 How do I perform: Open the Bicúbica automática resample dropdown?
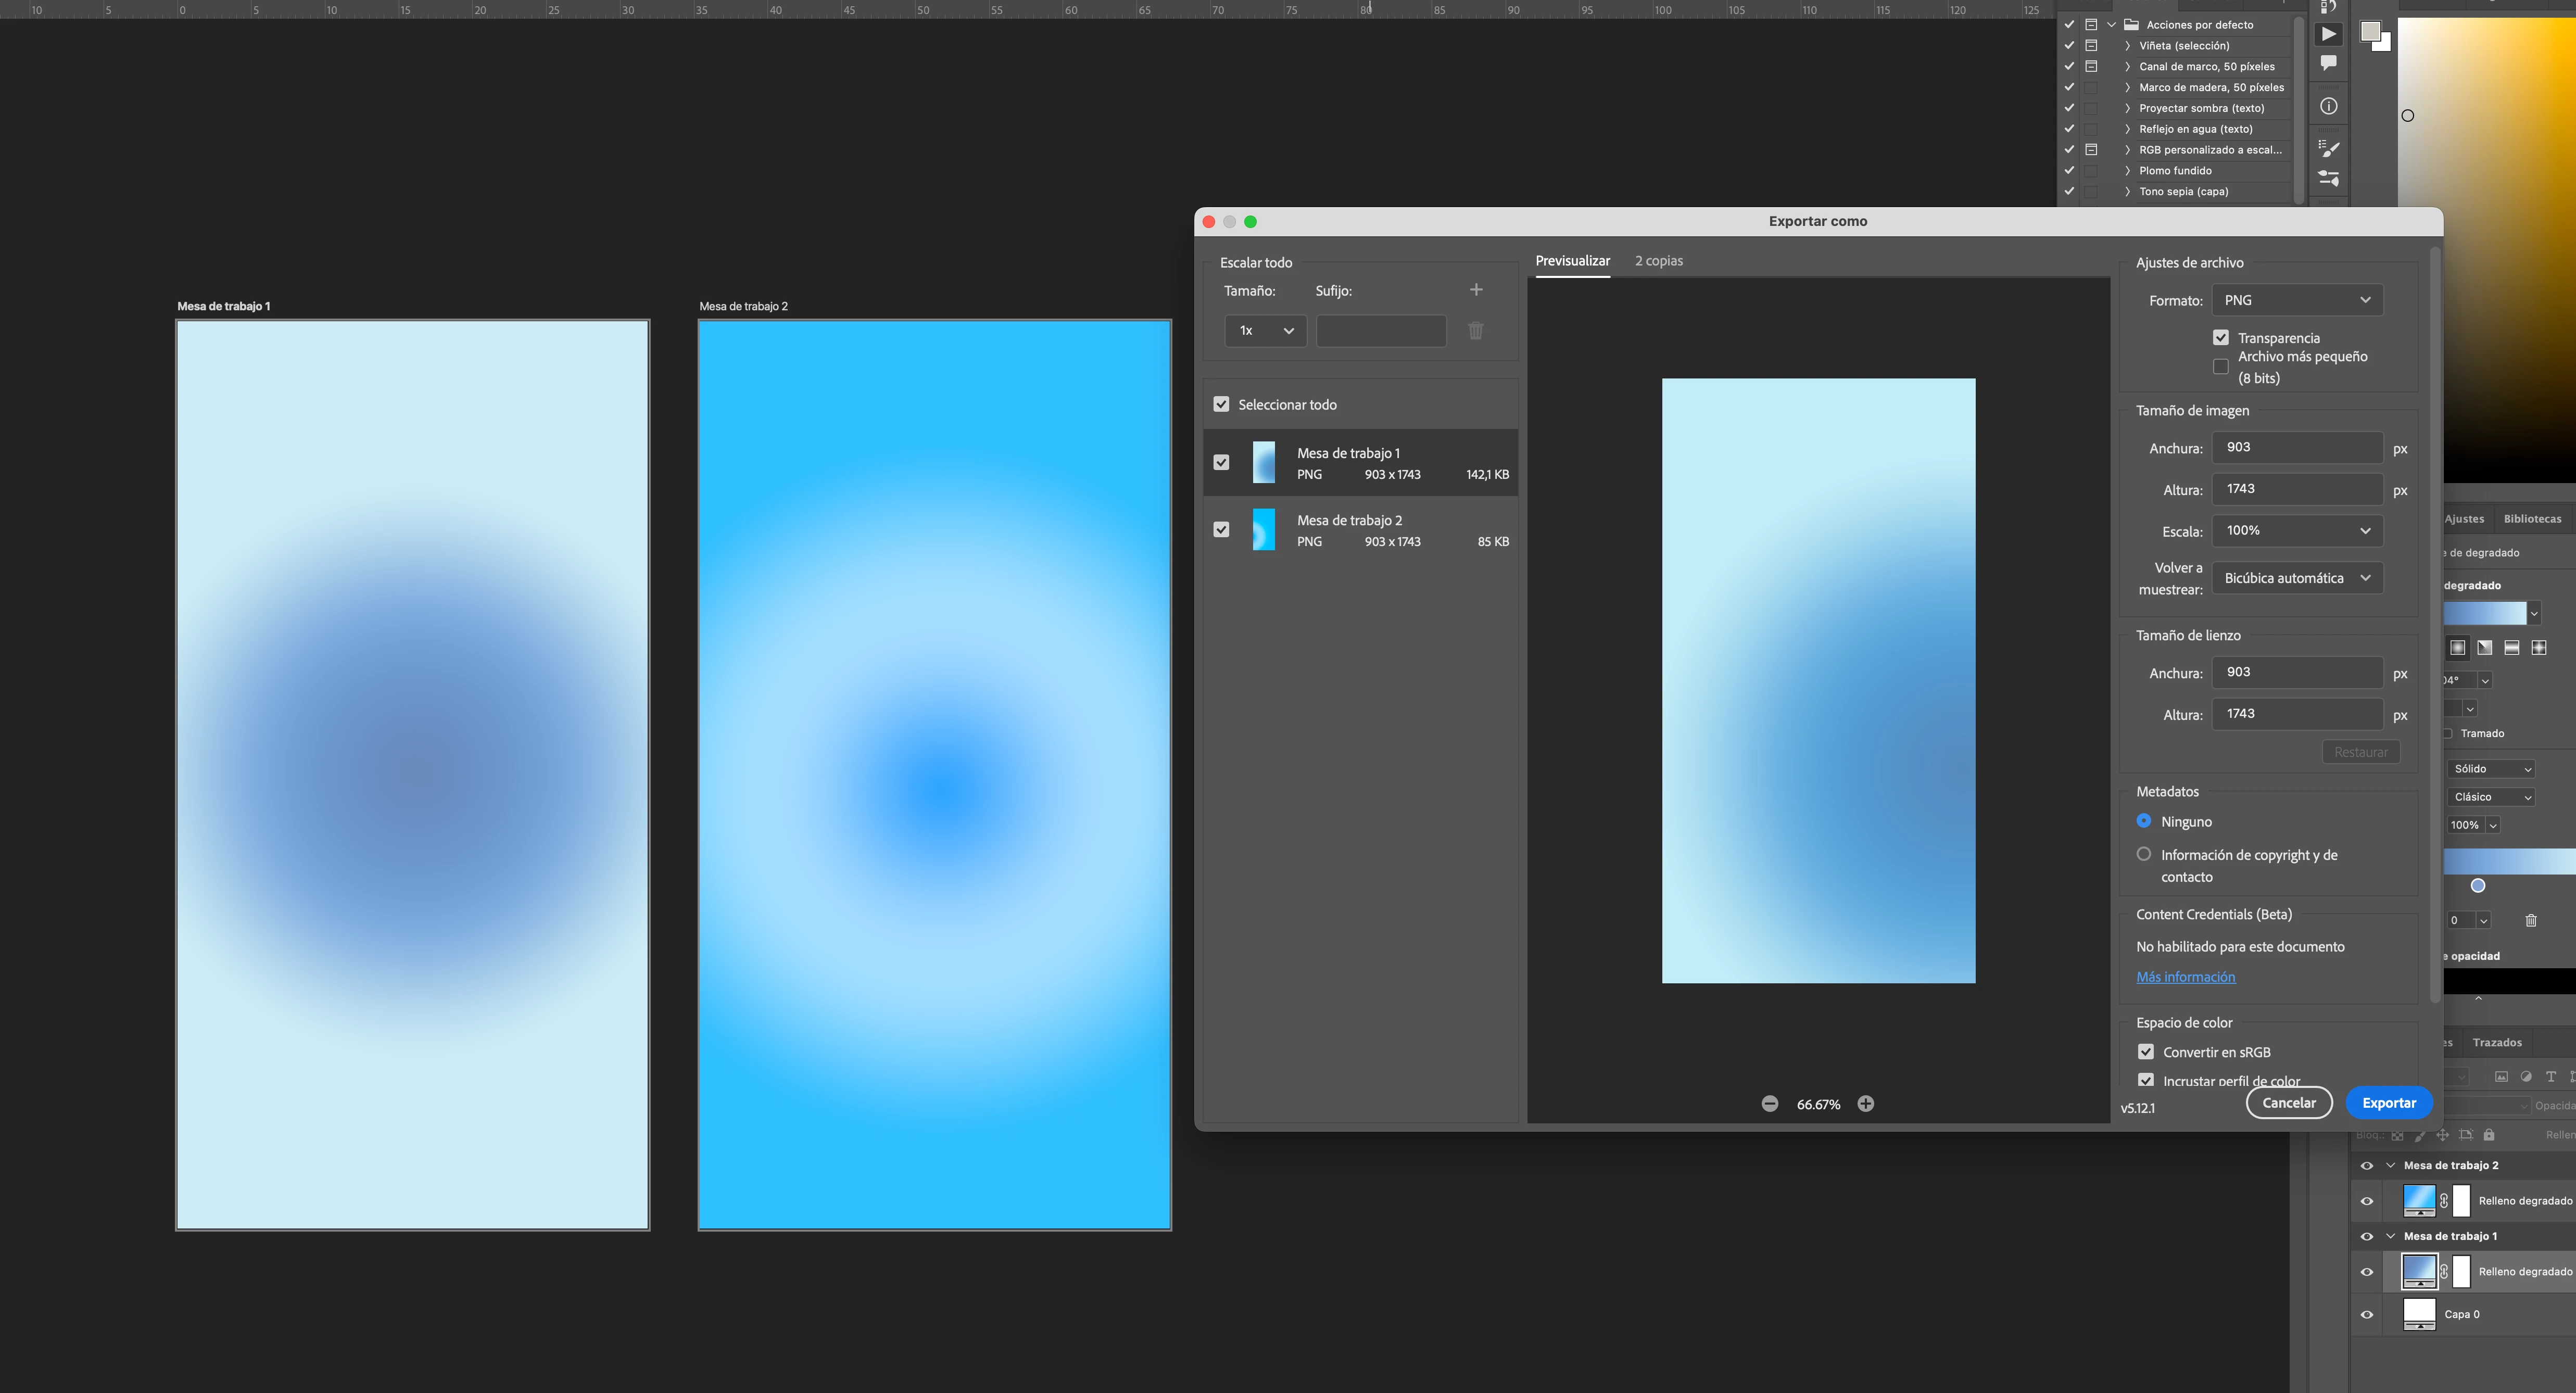click(x=2297, y=578)
